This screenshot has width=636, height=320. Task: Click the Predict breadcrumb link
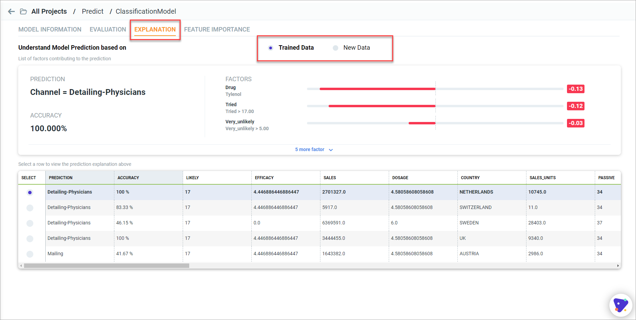point(92,11)
